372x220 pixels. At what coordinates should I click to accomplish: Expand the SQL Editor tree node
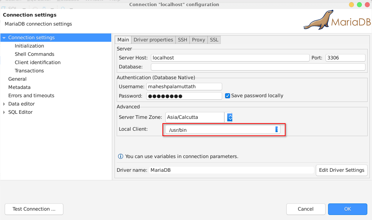pyautogui.click(x=4, y=112)
